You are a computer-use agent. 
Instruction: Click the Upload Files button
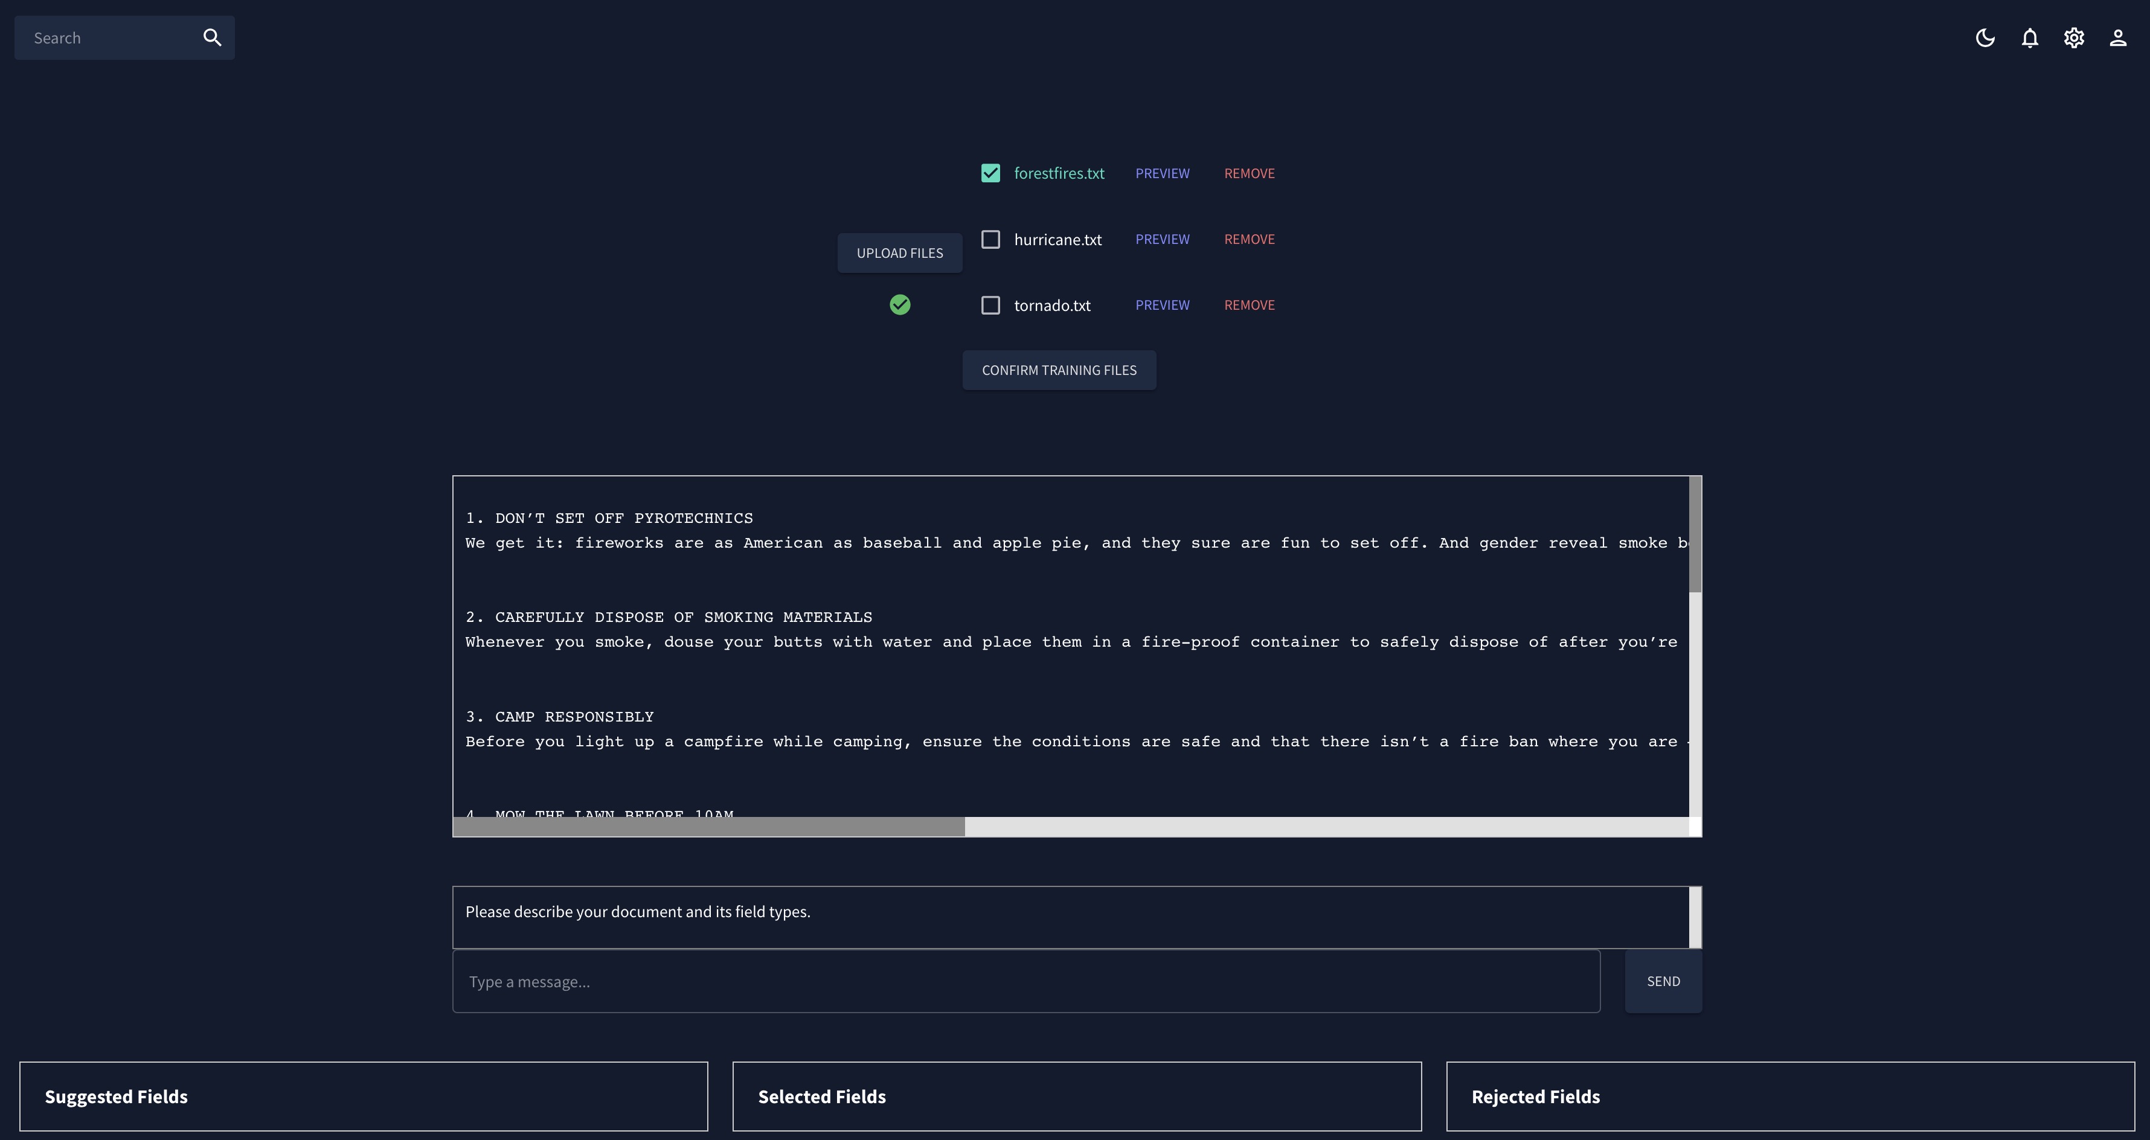[900, 253]
